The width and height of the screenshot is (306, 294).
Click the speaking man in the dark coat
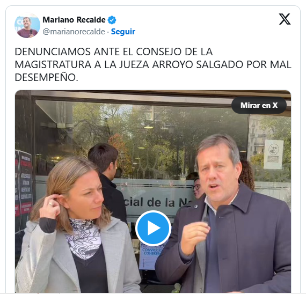click(224, 215)
